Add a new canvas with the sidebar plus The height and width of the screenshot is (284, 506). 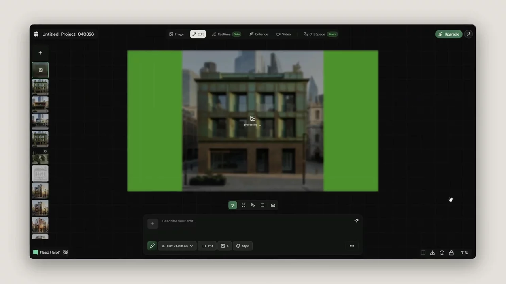click(40, 53)
